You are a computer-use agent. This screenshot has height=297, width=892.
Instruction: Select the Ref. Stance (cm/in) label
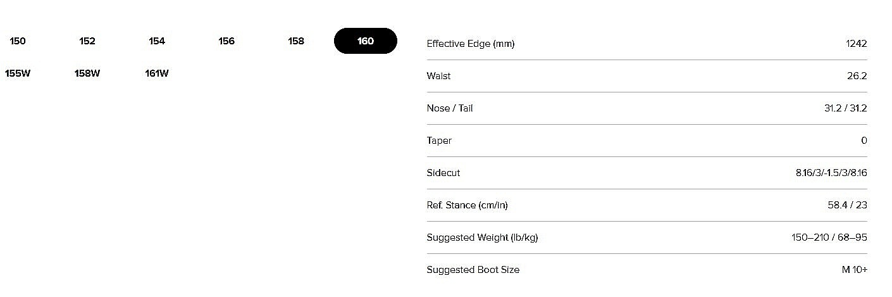pos(468,205)
